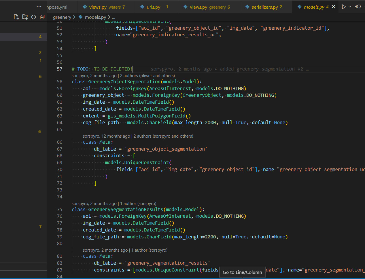Click models.py in breadcrumb path
The width and height of the screenshot is (365, 279).
(95, 17)
